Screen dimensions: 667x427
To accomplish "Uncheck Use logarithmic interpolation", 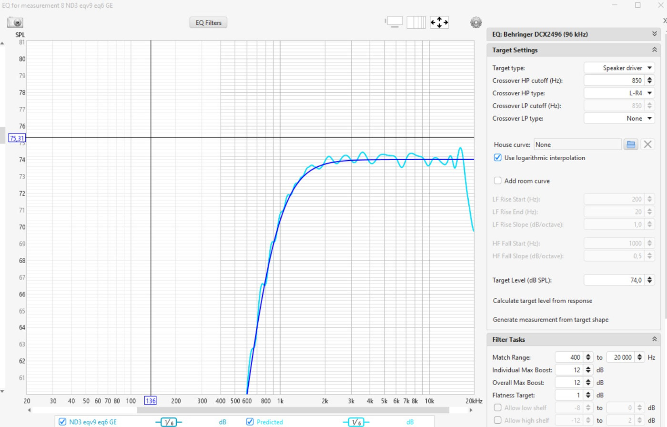I will [x=498, y=158].
